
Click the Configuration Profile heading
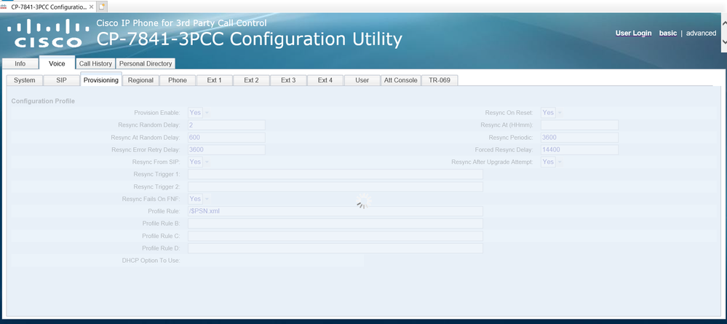(x=43, y=100)
